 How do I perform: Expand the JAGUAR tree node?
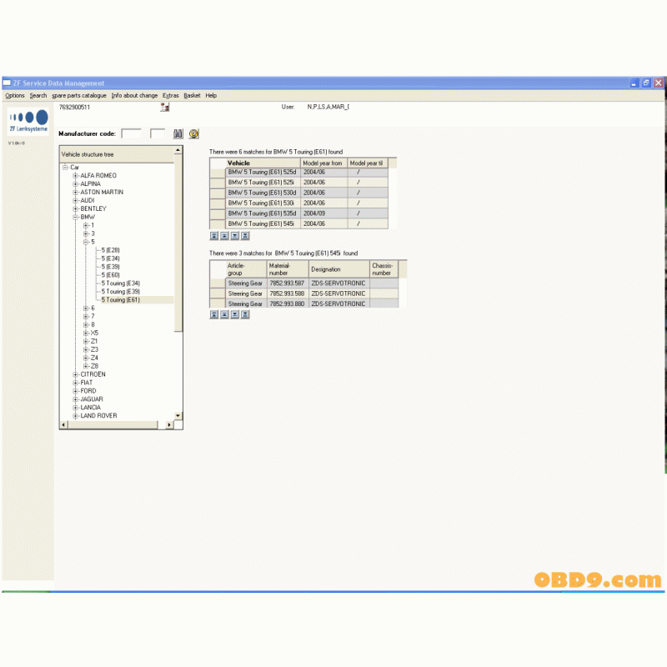tap(76, 399)
